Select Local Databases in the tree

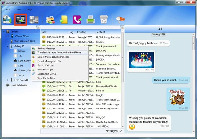16,85
